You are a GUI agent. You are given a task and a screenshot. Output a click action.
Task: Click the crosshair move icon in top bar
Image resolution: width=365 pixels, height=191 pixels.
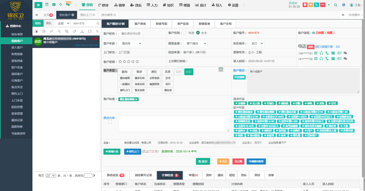tap(61, 5)
